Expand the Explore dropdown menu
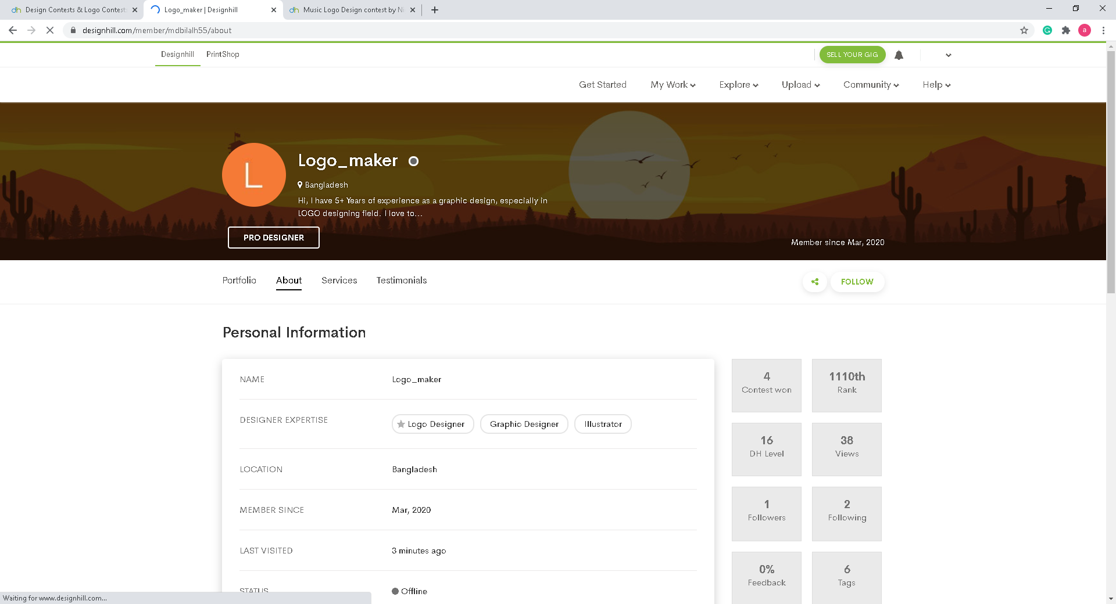The image size is (1116, 604). (738, 85)
